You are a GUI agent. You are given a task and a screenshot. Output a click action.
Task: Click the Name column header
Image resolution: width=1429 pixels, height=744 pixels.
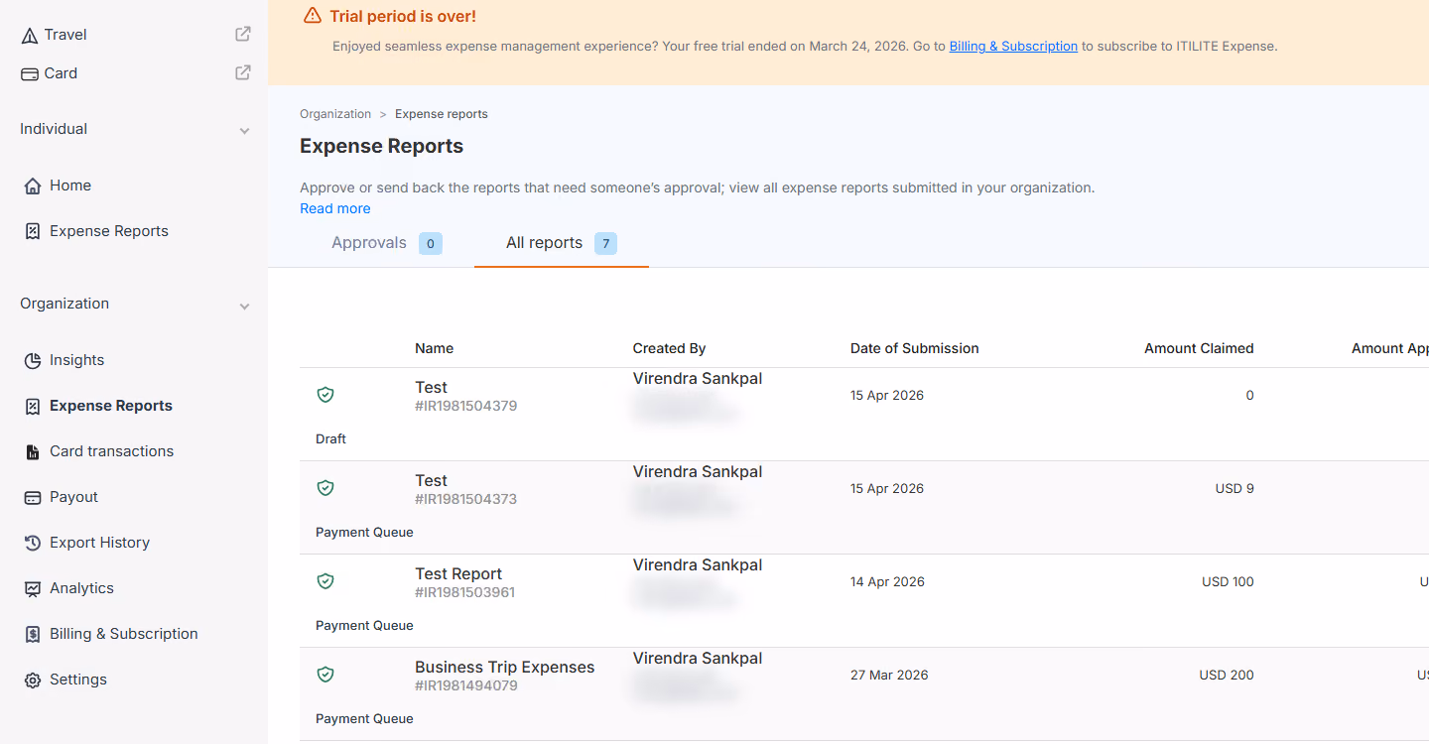point(435,348)
